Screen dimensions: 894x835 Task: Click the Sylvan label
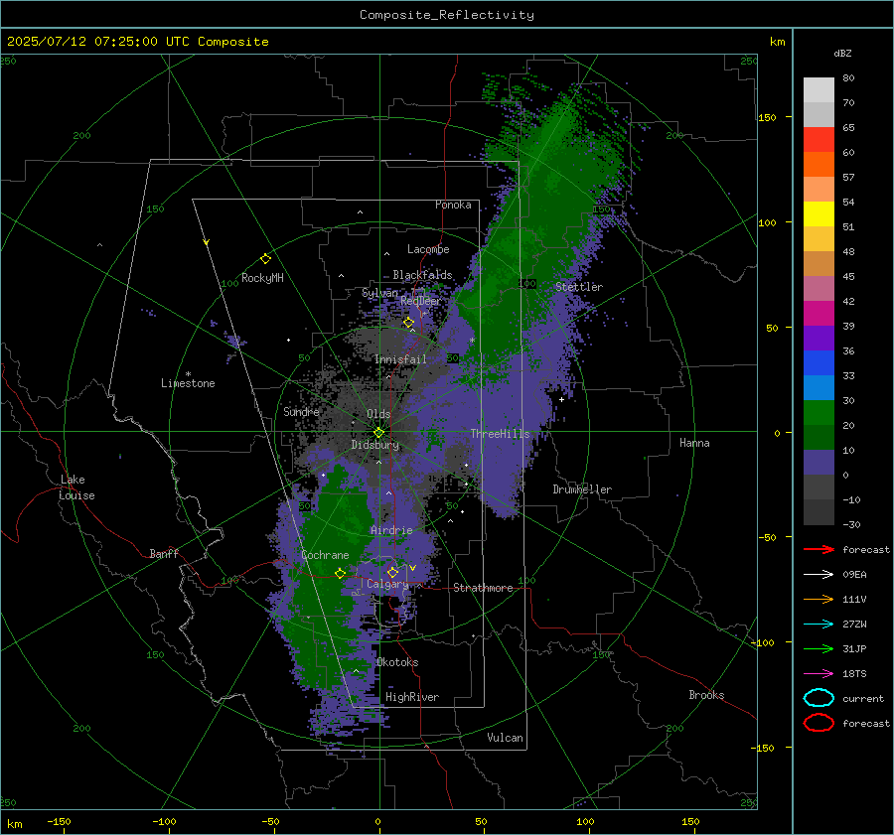tap(379, 293)
